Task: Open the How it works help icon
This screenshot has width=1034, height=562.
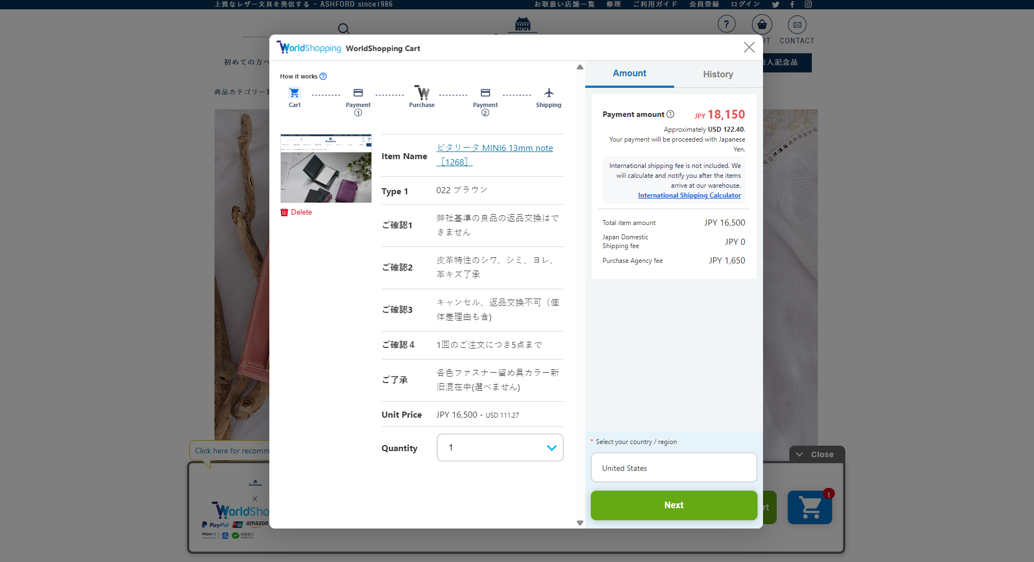Action: pos(323,76)
